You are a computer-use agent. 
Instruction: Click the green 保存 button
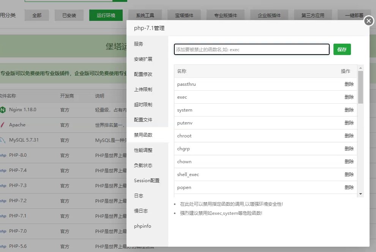point(342,49)
